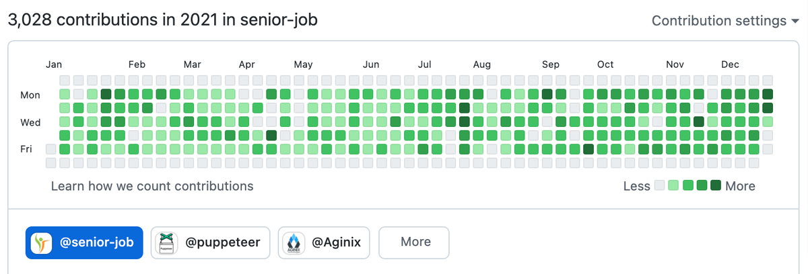Filter contributions by @puppeteer
Screen dimensions: 808x274
[x=210, y=242]
